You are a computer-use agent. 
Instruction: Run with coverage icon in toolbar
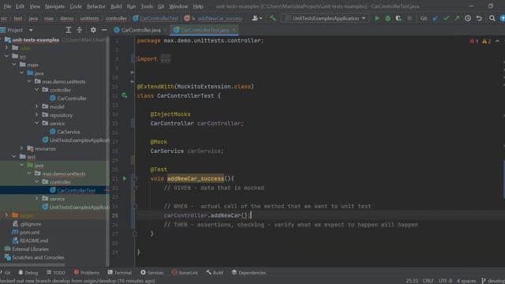pos(398,18)
